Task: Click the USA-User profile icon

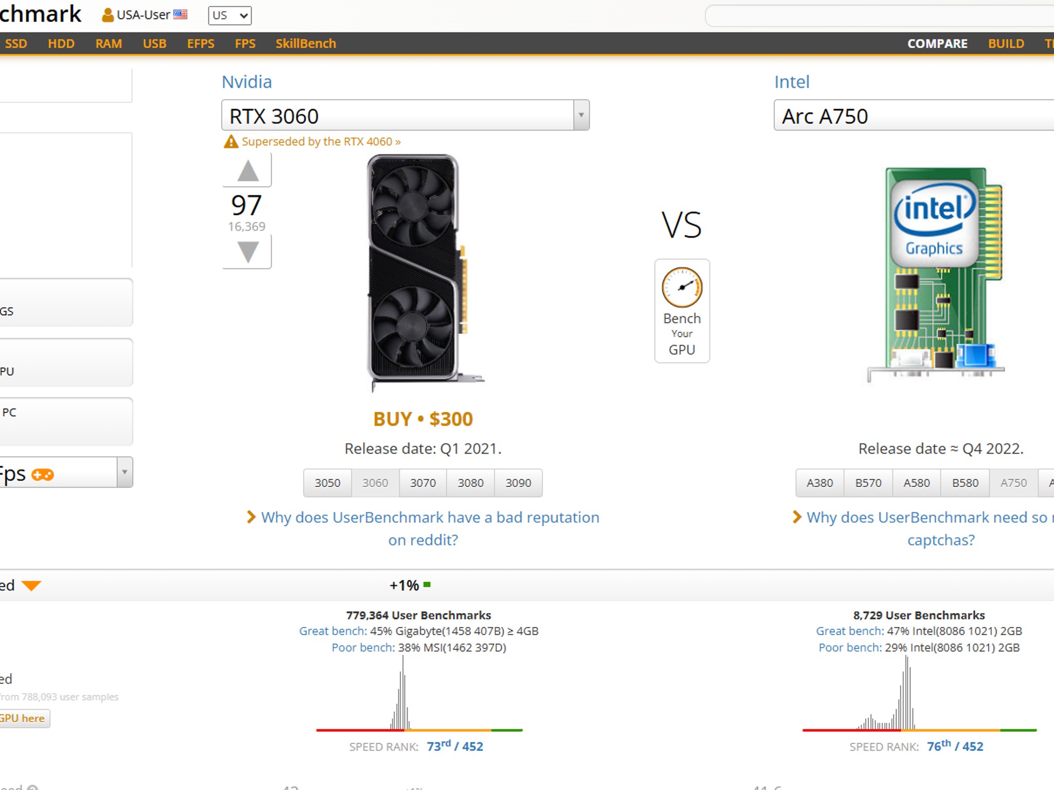Action: coord(108,15)
